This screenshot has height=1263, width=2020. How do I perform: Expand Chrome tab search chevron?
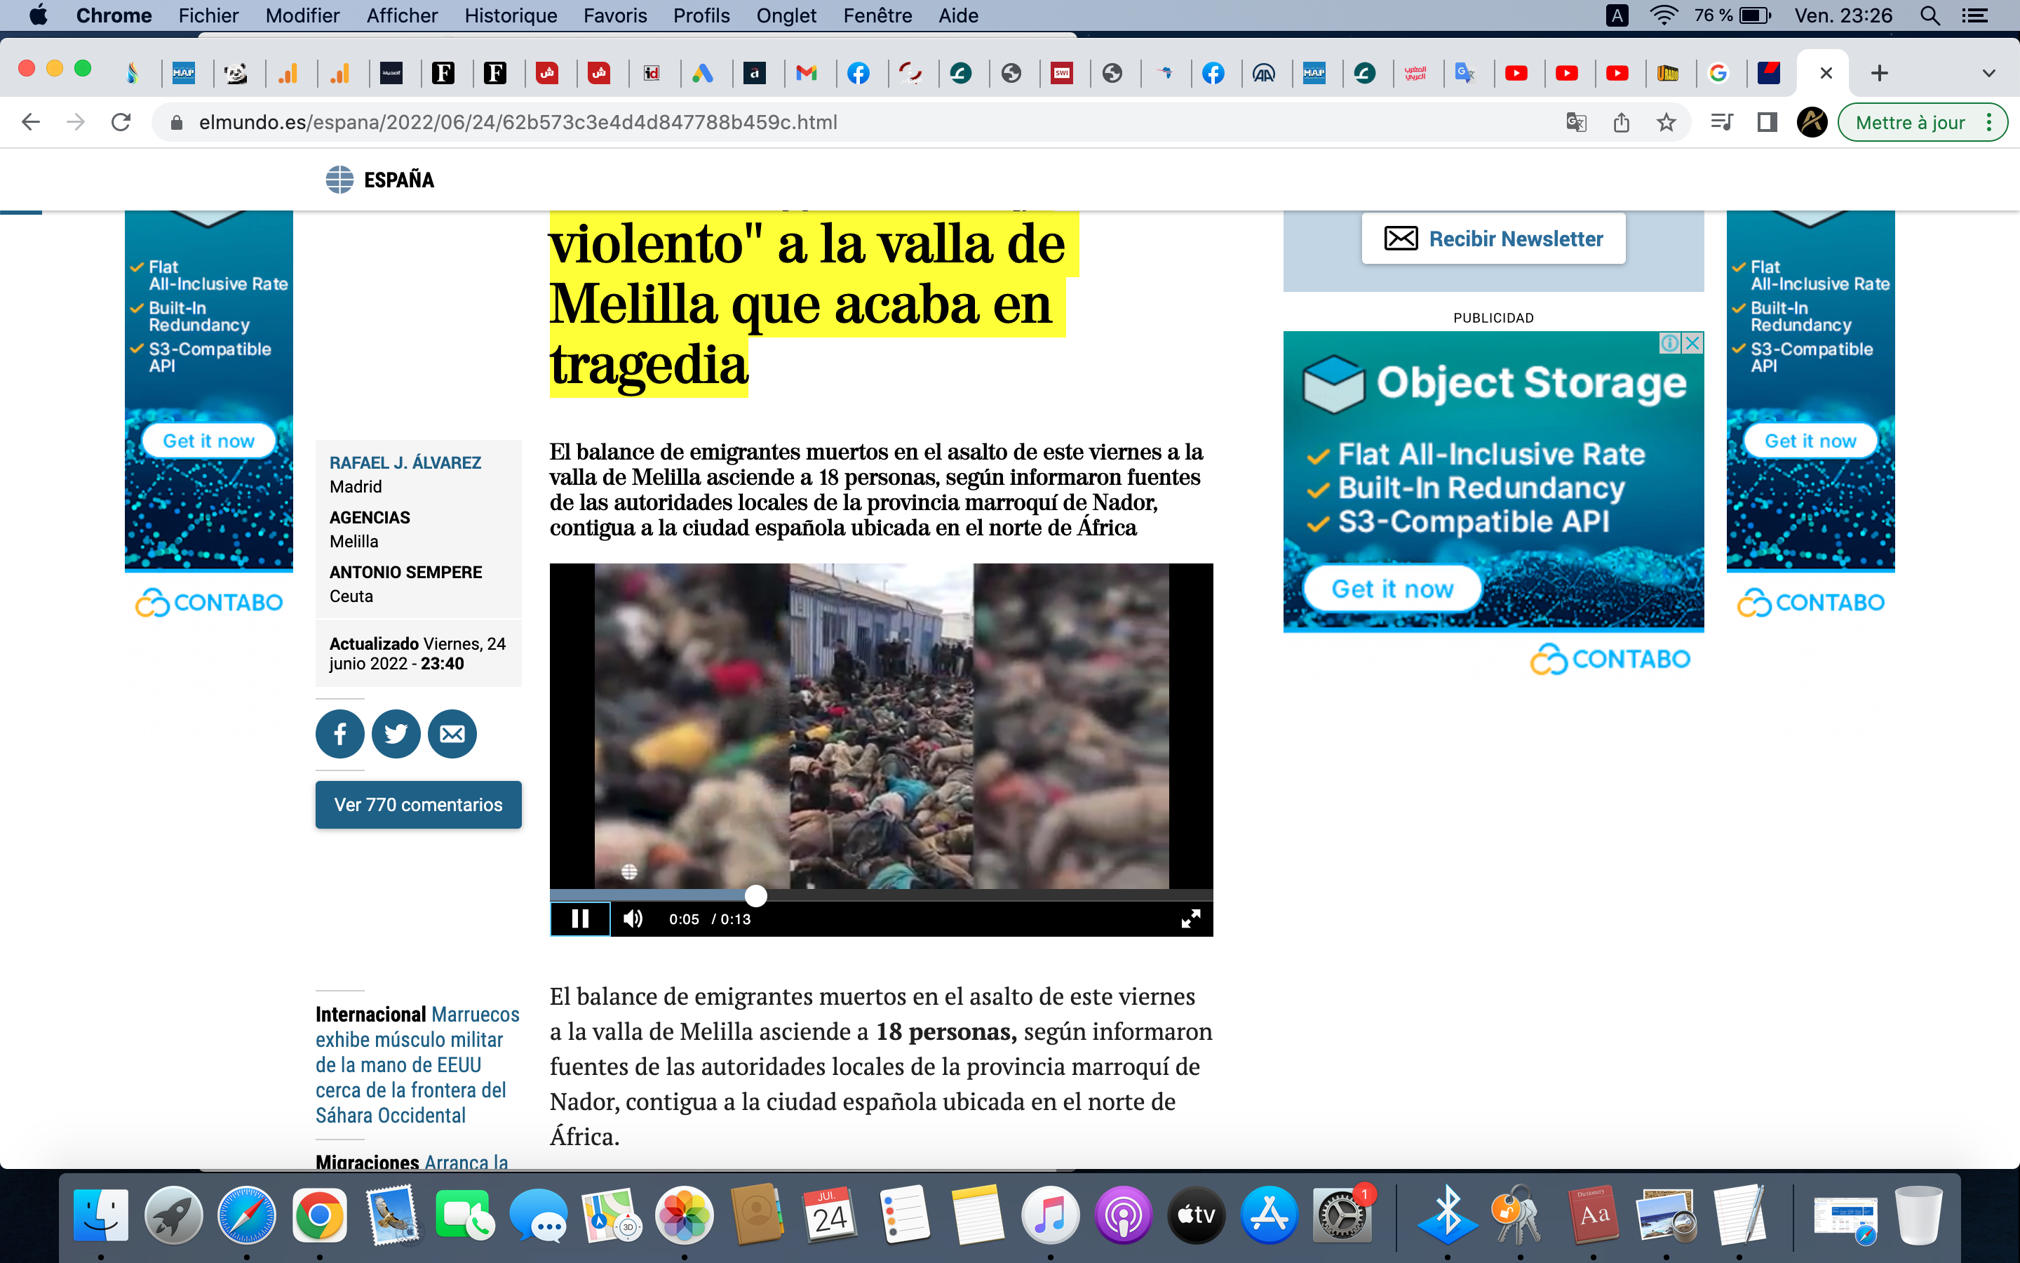[x=1988, y=74]
